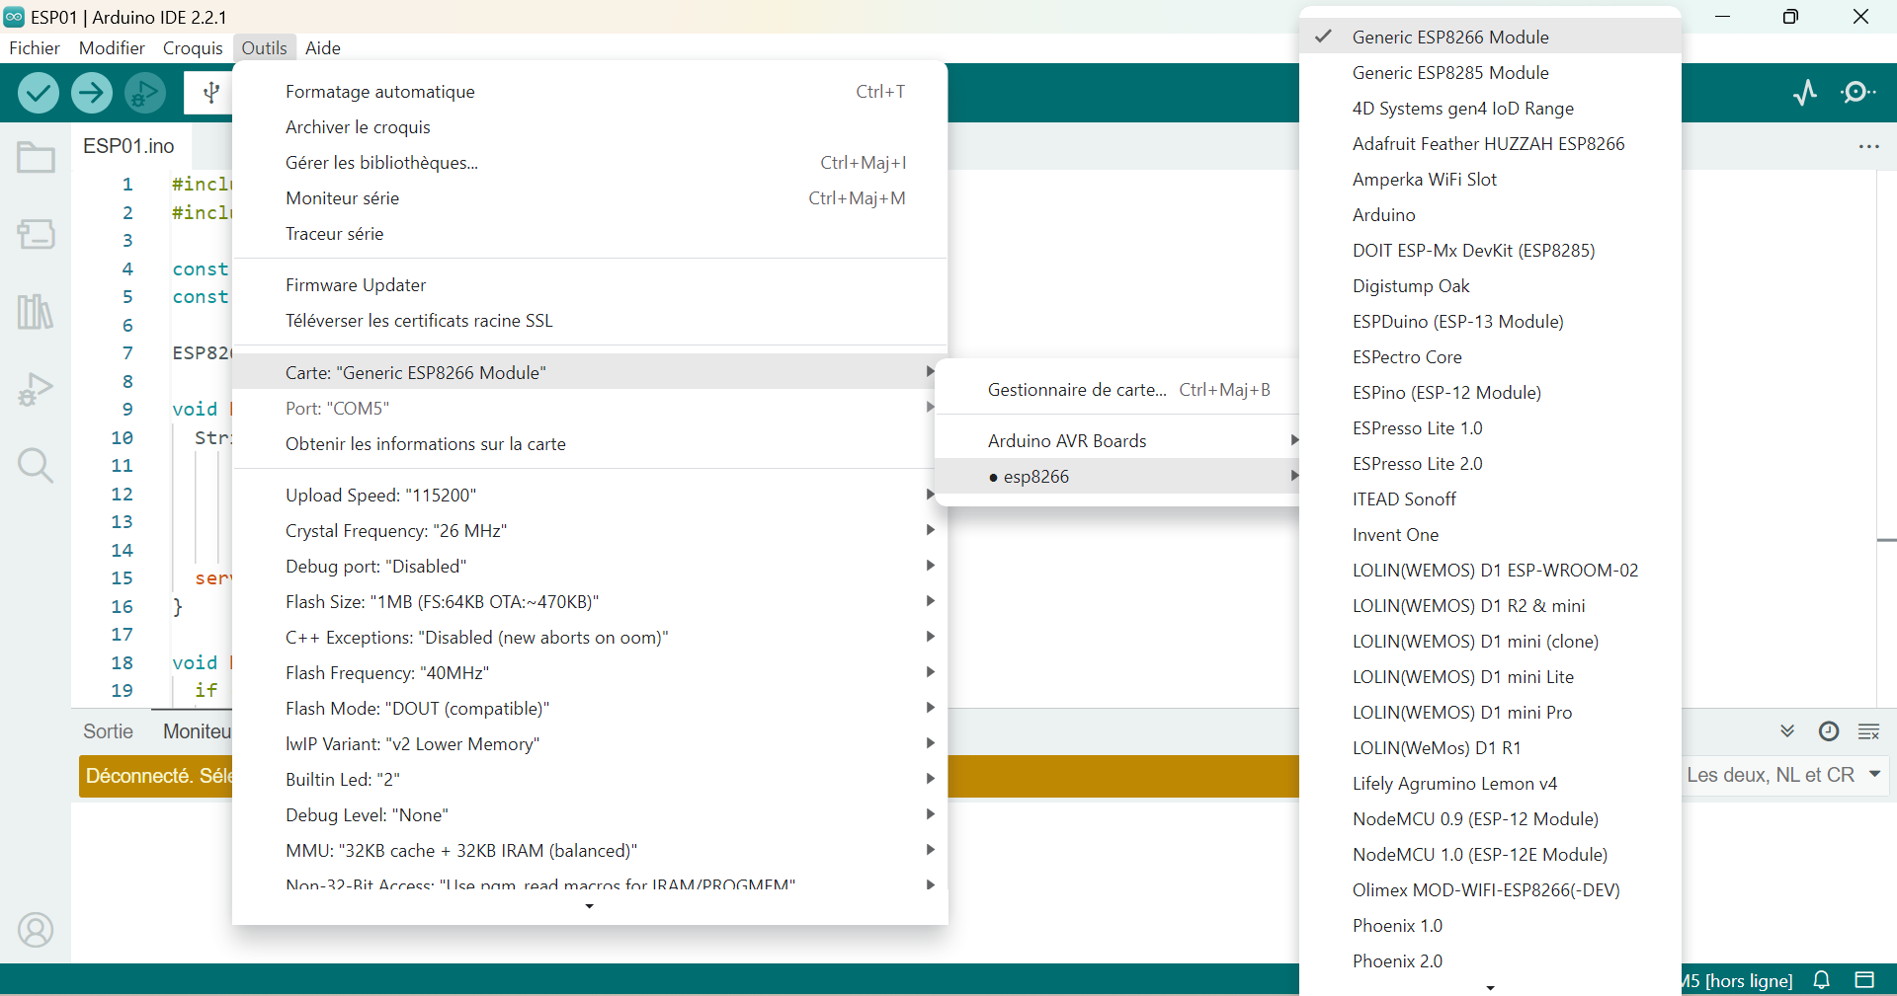Click the Arduino IDE app logo
The width and height of the screenshot is (1897, 996).
coord(14,17)
